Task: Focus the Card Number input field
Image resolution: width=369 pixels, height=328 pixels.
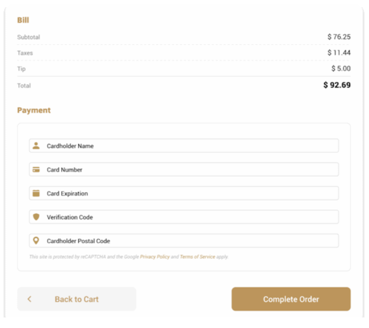Action: click(191, 170)
